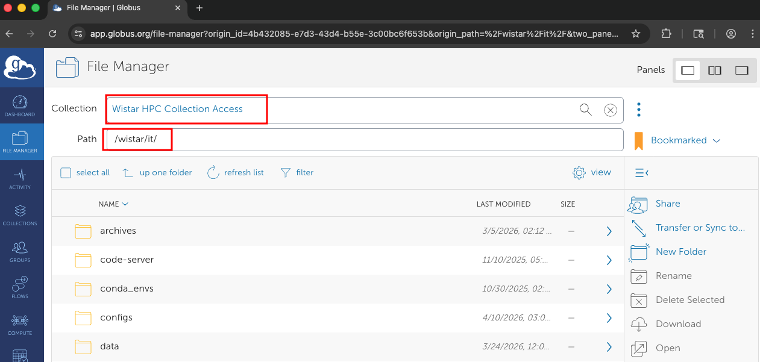Open Chrome profile icon

pyautogui.click(x=731, y=34)
